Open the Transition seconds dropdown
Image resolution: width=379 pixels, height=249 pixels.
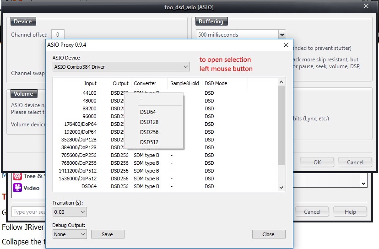click(70, 212)
